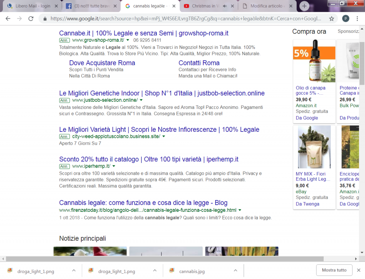Click the browser back arrow
The width and height of the screenshot is (365, 279).
tap(8, 19)
